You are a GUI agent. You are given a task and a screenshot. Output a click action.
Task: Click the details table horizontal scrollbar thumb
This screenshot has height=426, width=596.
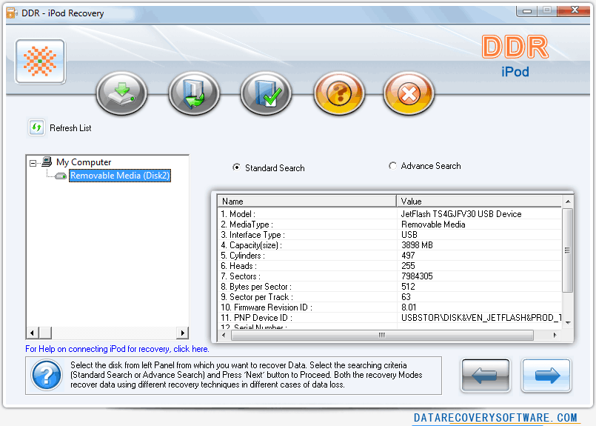382,335
